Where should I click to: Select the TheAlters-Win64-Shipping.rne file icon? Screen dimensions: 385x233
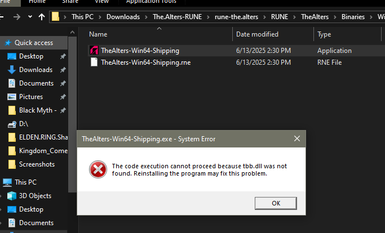[94, 62]
